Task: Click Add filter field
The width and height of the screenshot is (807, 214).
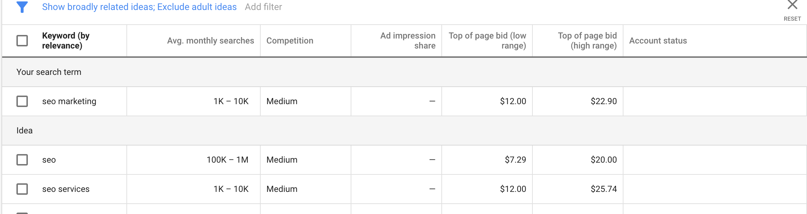Action: click(x=264, y=7)
